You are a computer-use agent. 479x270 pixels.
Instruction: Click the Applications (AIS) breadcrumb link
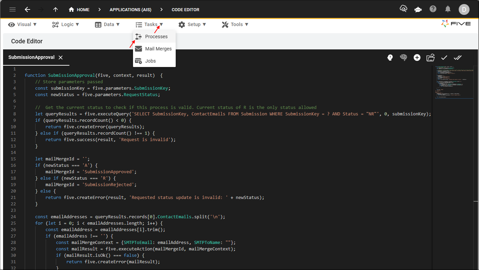(130, 9)
